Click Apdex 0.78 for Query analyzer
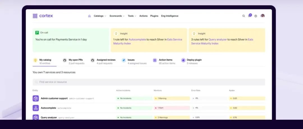 pyautogui.click(x=247, y=118)
